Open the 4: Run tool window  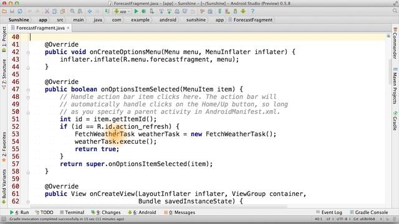tap(19, 212)
